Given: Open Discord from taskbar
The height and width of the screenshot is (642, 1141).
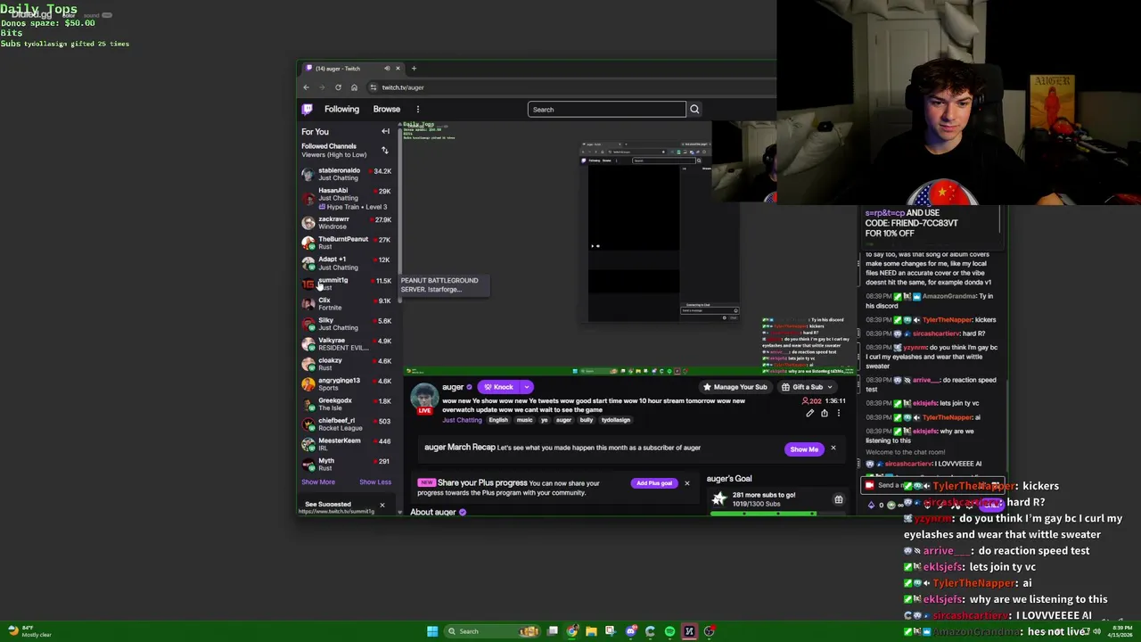Looking at the screenshot, I should [630, 631].
